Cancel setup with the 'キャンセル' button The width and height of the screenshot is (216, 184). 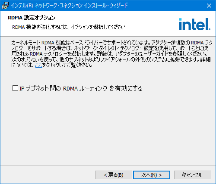coord(193,175)
